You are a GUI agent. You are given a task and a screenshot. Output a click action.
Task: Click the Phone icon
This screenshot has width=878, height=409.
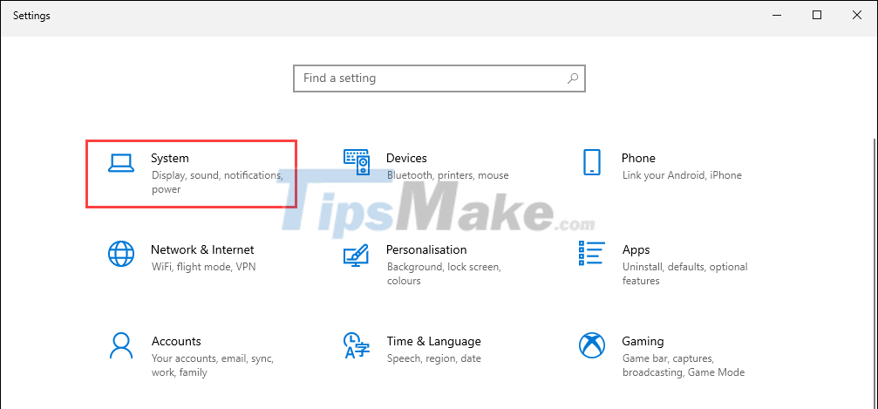pyautogui.click(x=591, y=162)
